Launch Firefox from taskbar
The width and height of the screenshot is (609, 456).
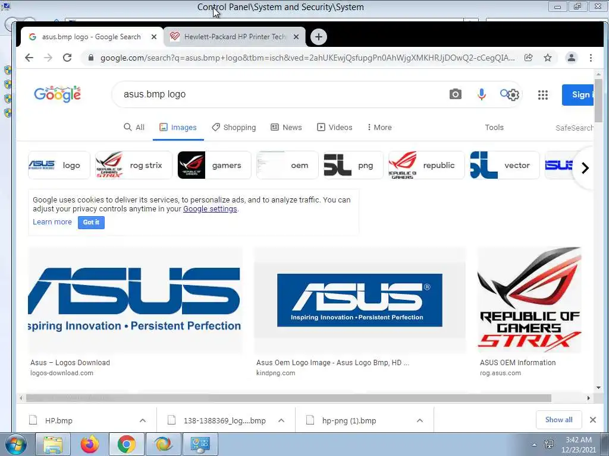tap(89, 444)
